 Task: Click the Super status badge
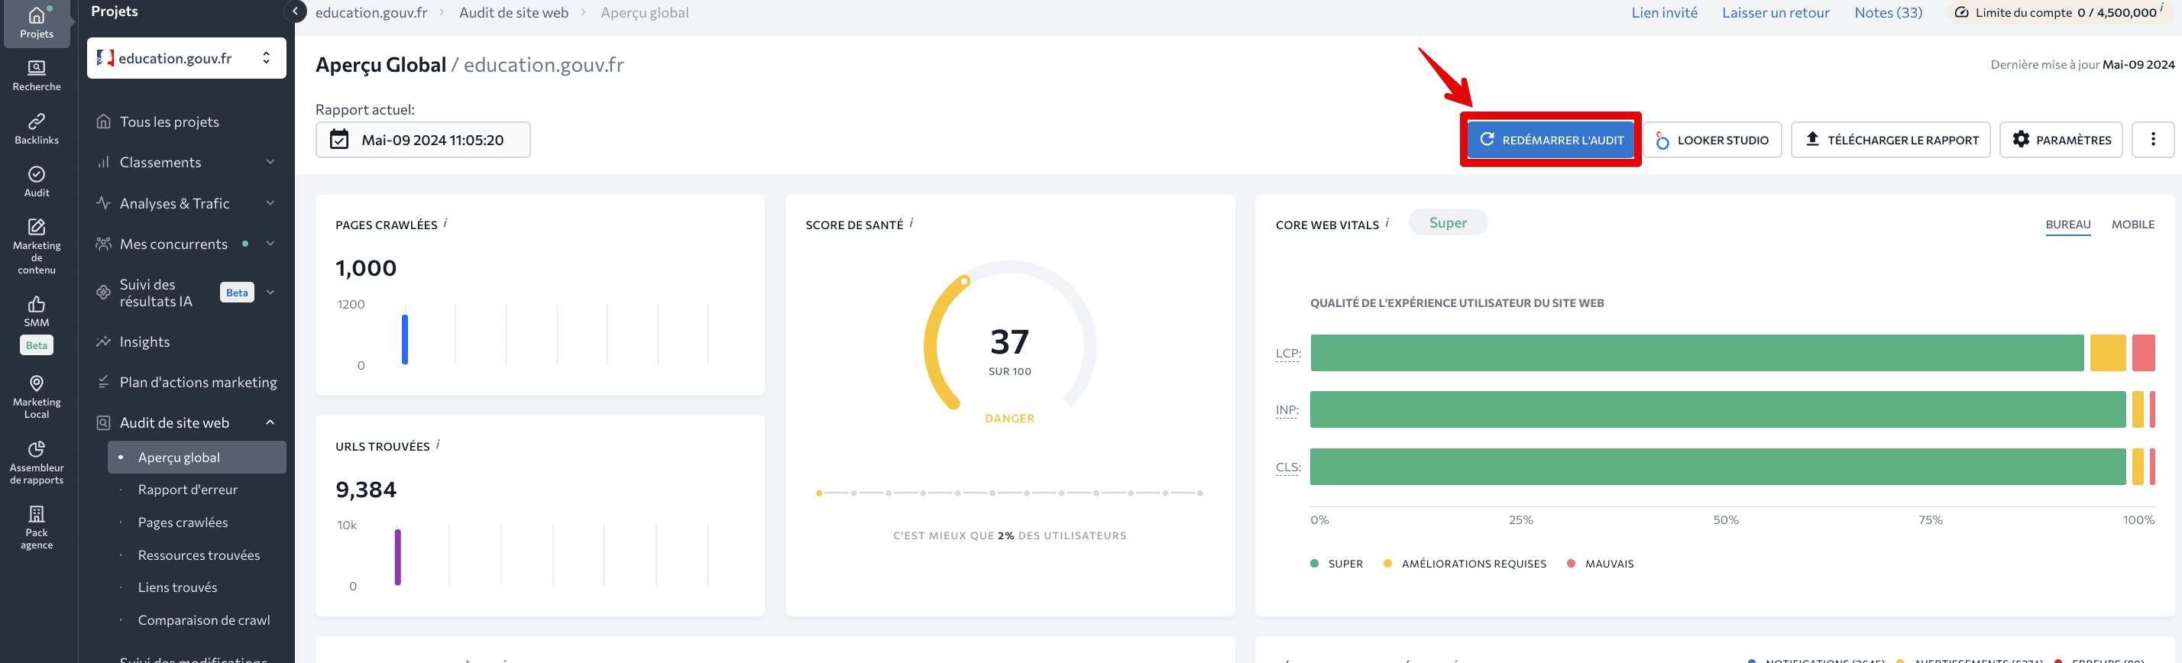click(x=1448, y=223)
